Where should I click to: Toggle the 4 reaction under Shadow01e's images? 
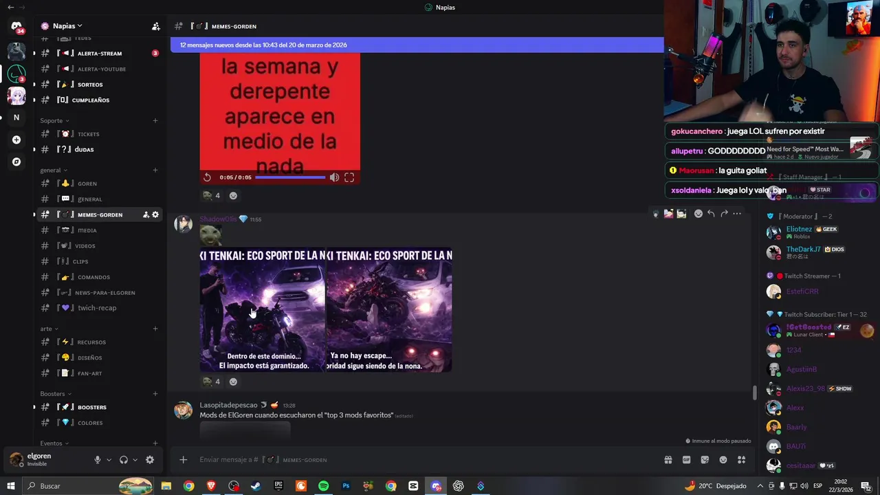(x=211, y=382)
